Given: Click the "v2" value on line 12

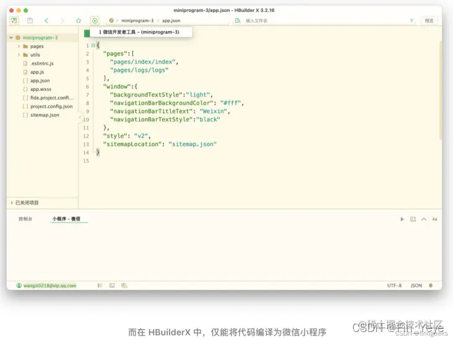Looking at the screenshot, I should click(x=141, y=136).
